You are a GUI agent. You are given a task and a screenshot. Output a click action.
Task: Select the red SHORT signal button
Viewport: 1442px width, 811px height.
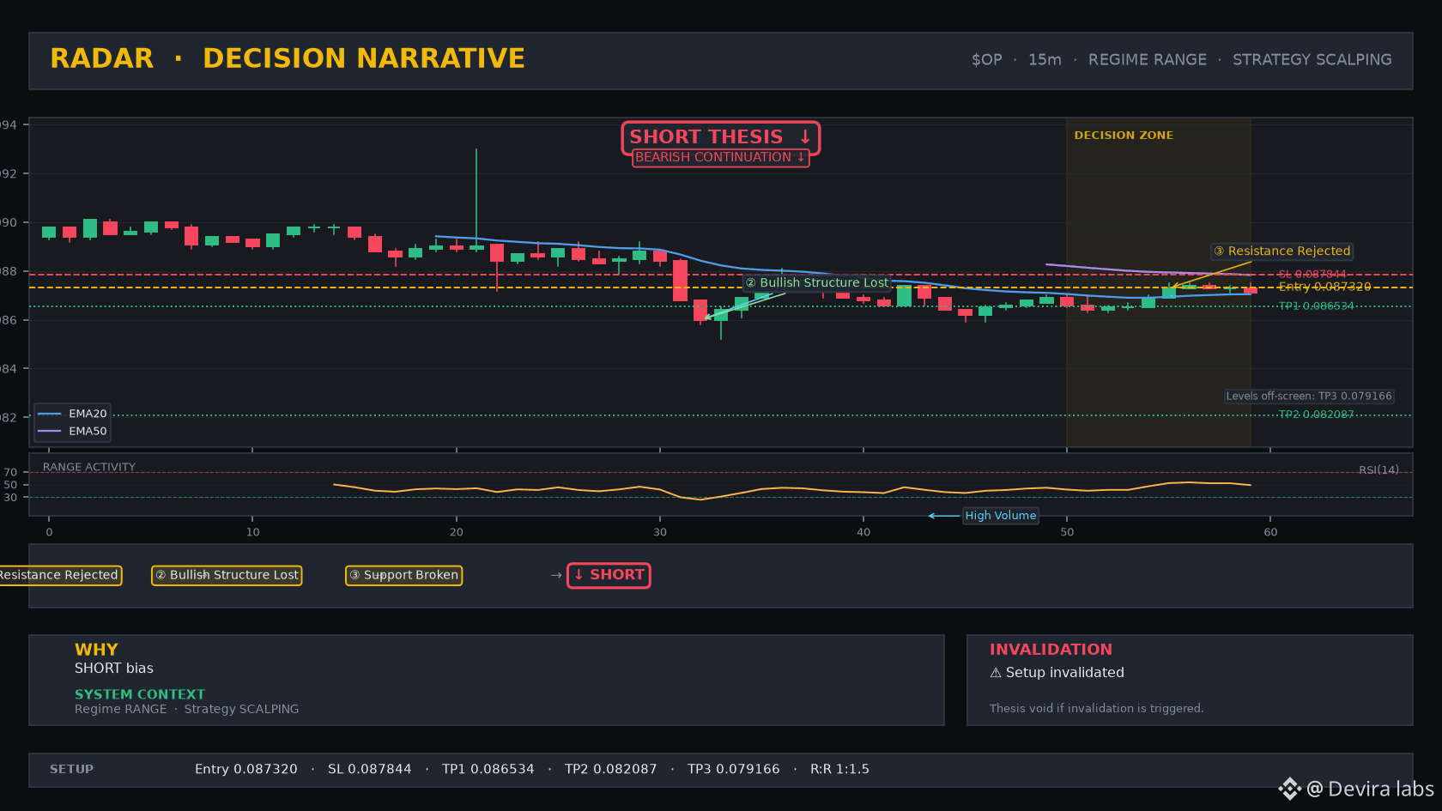coord(609,575)
